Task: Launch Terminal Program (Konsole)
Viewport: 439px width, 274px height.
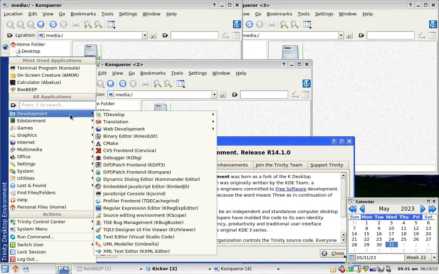Action: click(52, 68)
